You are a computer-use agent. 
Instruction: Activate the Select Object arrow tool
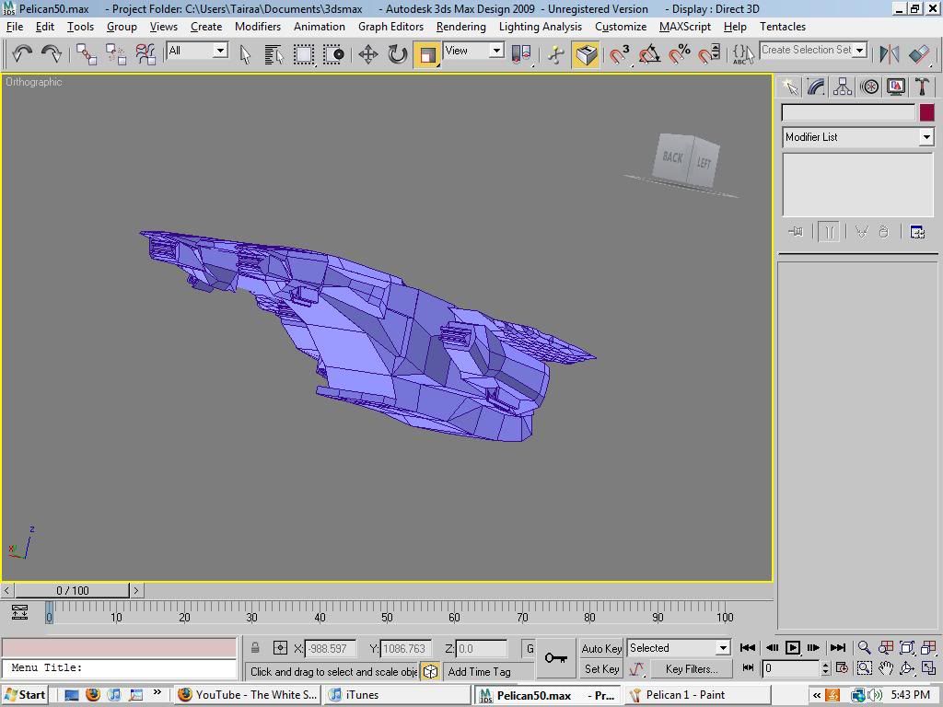pyautogui.click(x=245, y=54)
